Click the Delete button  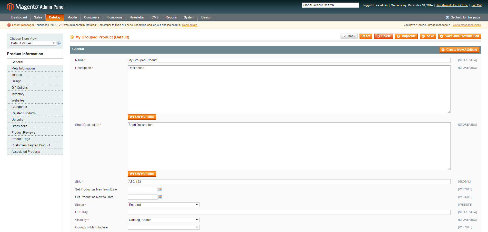tap(383, 36)
